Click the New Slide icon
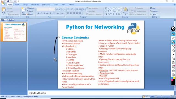The image size is (176, 99). pyautogui.click(x=23, y=9)
